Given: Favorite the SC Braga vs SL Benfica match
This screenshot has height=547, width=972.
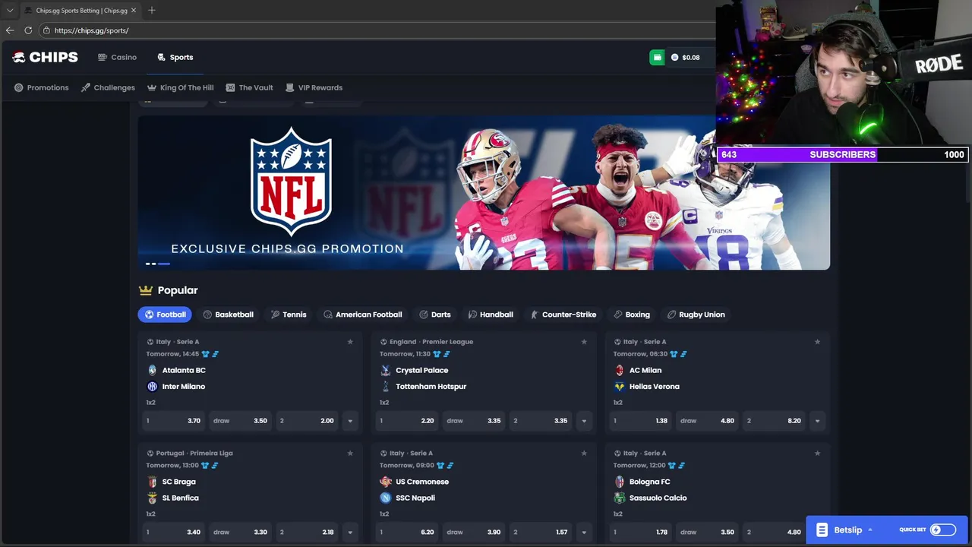Looking at the screenshot, I should pos(350,454).
